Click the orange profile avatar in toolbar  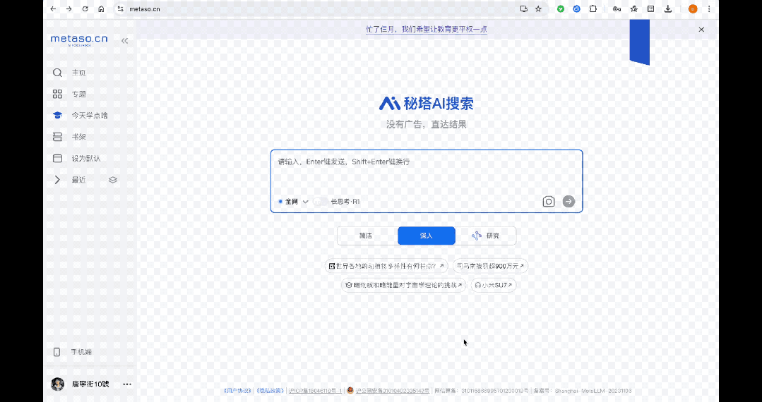[x=693, y=8]
